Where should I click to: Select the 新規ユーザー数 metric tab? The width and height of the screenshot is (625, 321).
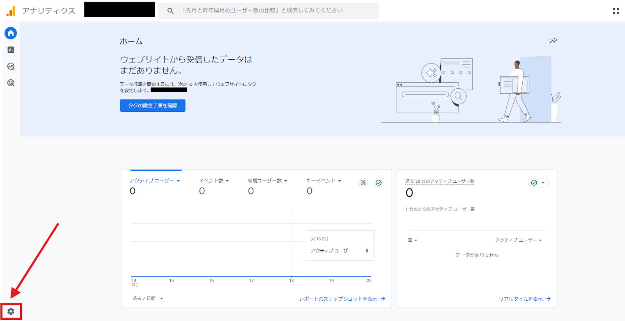tap(264, 181)
